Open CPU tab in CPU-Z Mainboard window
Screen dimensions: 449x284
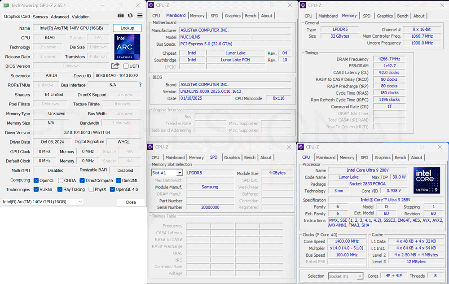[x=156, y=16]
